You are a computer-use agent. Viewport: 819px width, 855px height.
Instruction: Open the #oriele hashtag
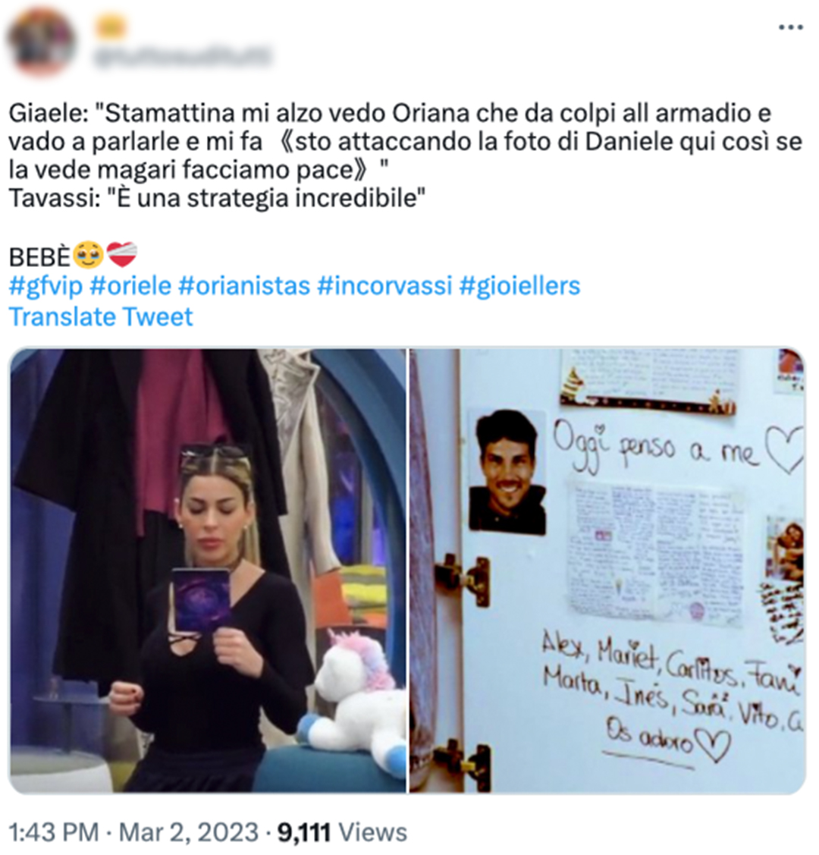point(130,286)
